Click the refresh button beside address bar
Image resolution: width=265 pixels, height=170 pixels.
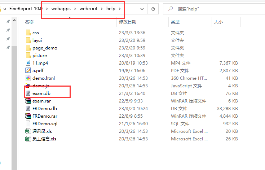tap(153, 9)
